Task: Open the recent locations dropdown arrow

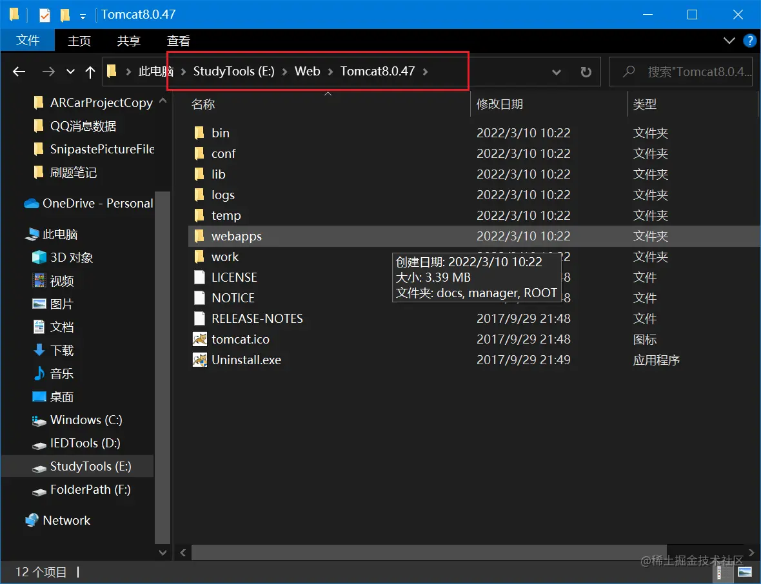Action: 70,72
